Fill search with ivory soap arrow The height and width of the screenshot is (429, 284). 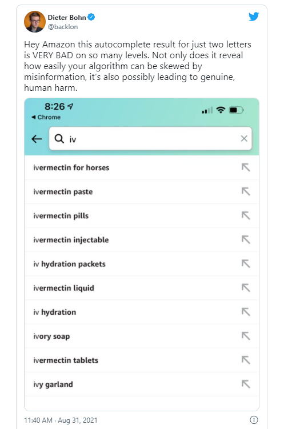[x=246, y=336]
